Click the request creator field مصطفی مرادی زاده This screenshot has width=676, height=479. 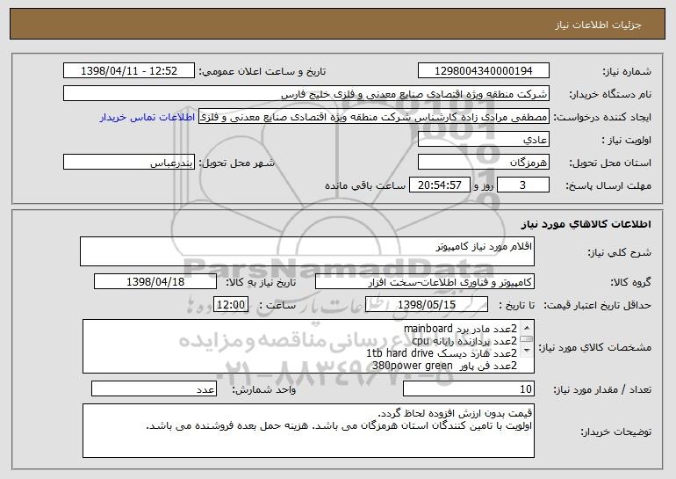pyautogui.click(x=374, y=117)
